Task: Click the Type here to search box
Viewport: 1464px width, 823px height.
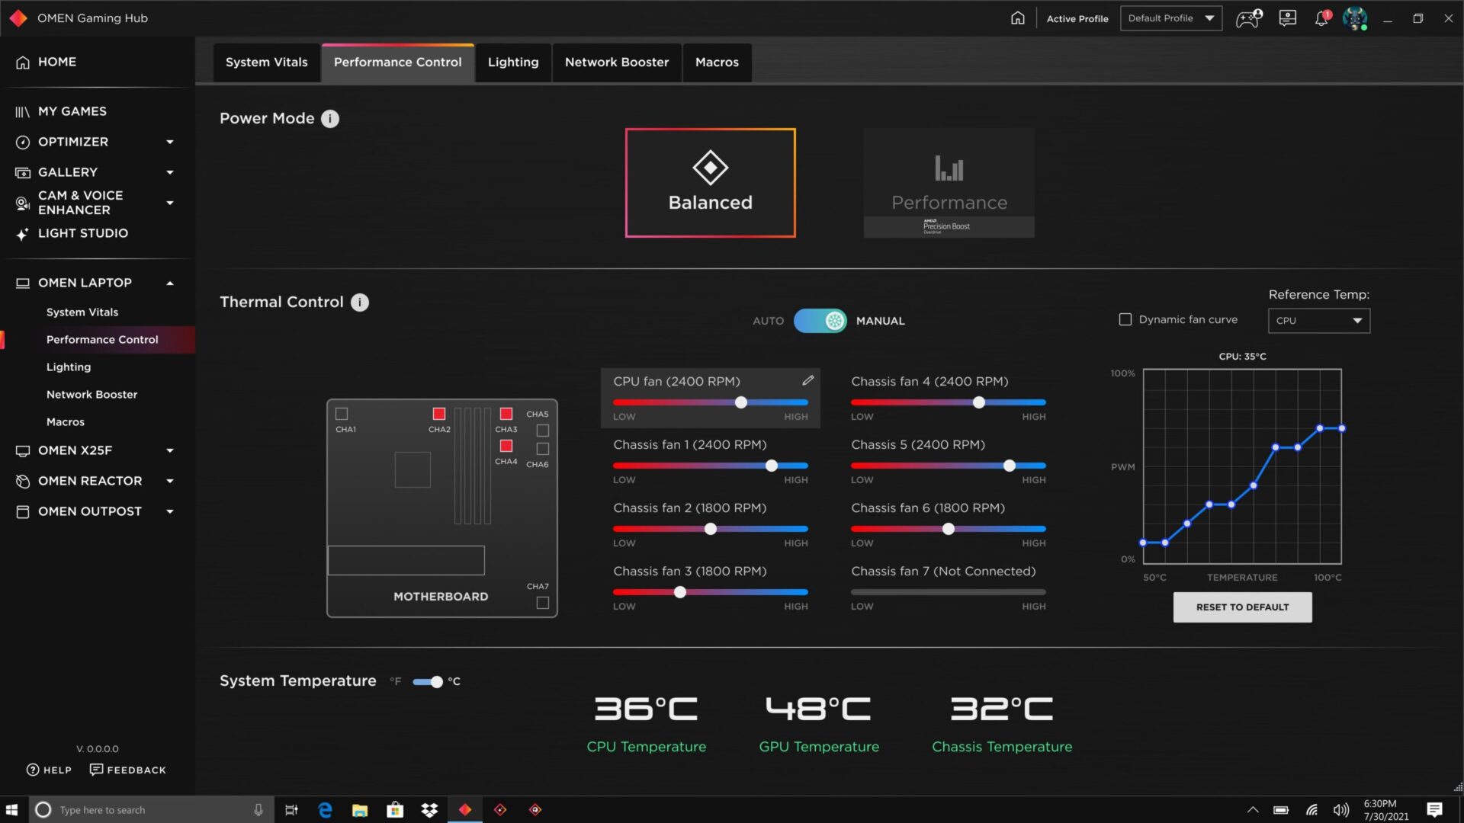Action: pyautogui.click(x=152, y=809)
